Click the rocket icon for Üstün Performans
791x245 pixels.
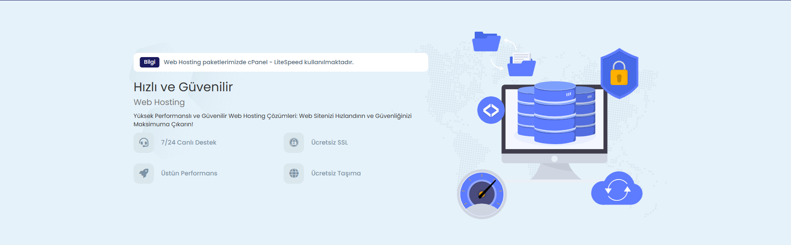tap(144, 173)
